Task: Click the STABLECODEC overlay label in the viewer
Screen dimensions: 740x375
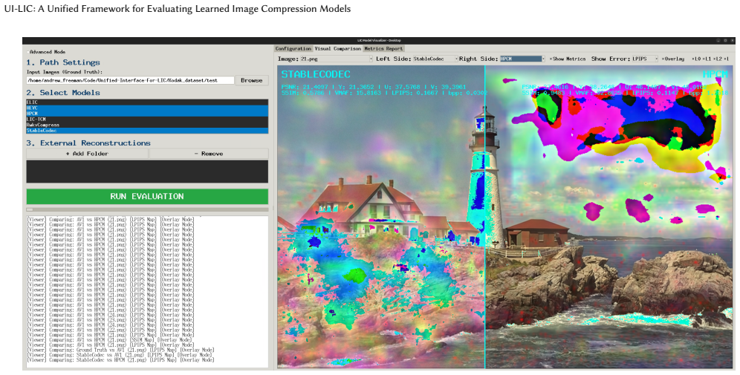Action: click(316, 74)
